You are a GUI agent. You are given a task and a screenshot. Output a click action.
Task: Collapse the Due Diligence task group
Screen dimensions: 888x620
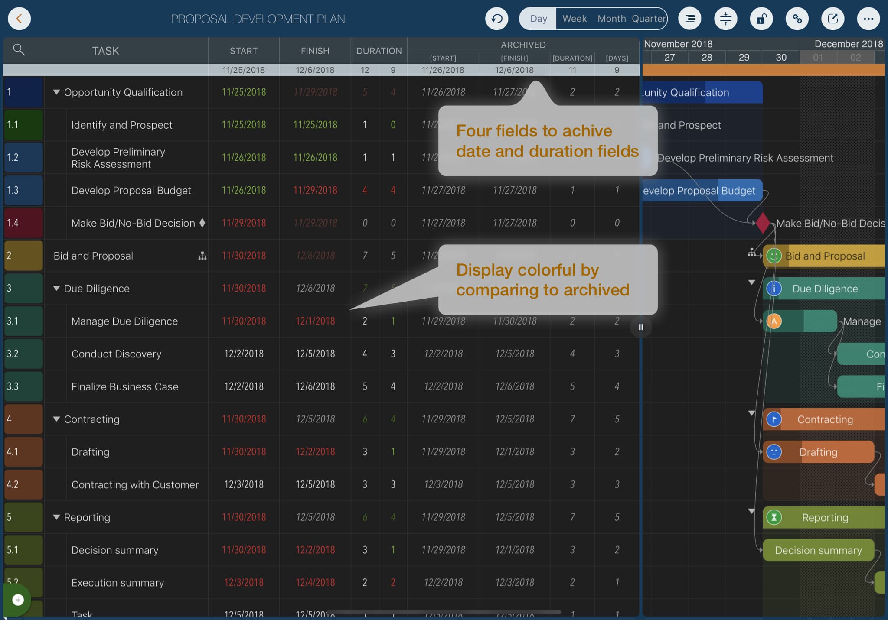56,289
